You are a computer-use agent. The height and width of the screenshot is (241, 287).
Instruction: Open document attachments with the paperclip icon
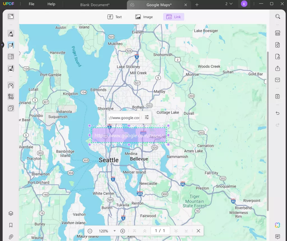[x=11, y=236]
